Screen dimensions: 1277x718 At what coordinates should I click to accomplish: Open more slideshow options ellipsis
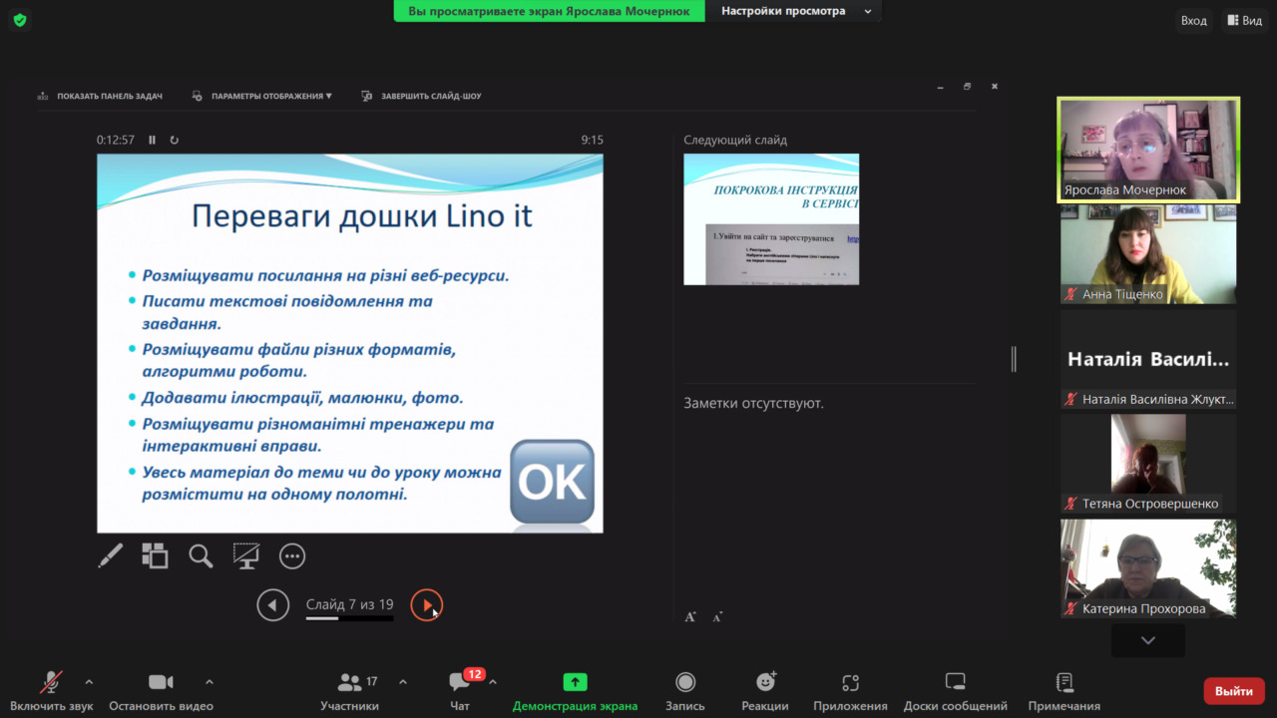[292, 555]
